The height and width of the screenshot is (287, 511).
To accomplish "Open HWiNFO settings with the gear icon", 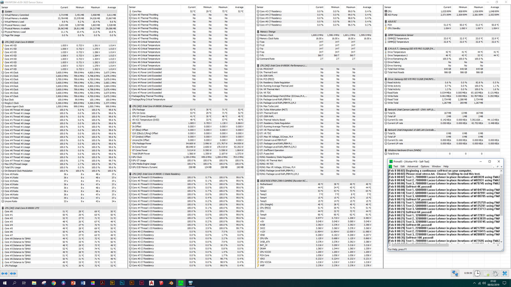I will pyautogui.click(x=495, y=273).
